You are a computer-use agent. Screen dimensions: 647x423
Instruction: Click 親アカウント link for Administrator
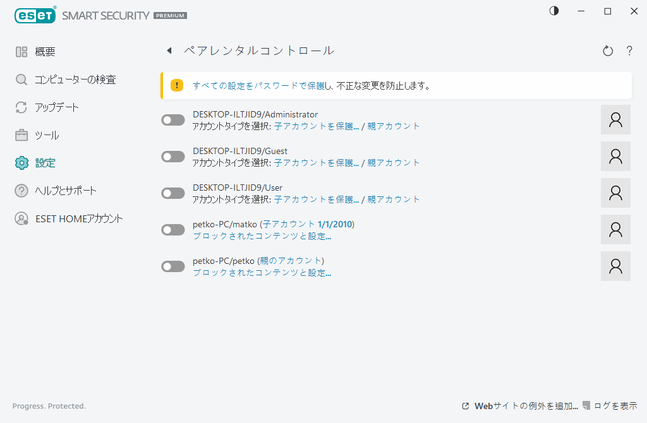[x=394, y=126]
